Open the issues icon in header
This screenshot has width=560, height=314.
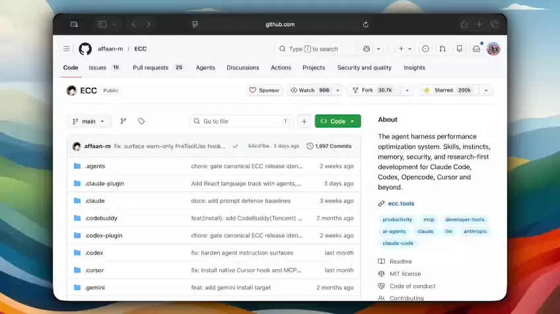[425, 49]
